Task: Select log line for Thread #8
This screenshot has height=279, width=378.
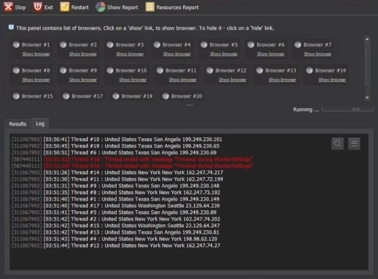Action: pos(116,193)
